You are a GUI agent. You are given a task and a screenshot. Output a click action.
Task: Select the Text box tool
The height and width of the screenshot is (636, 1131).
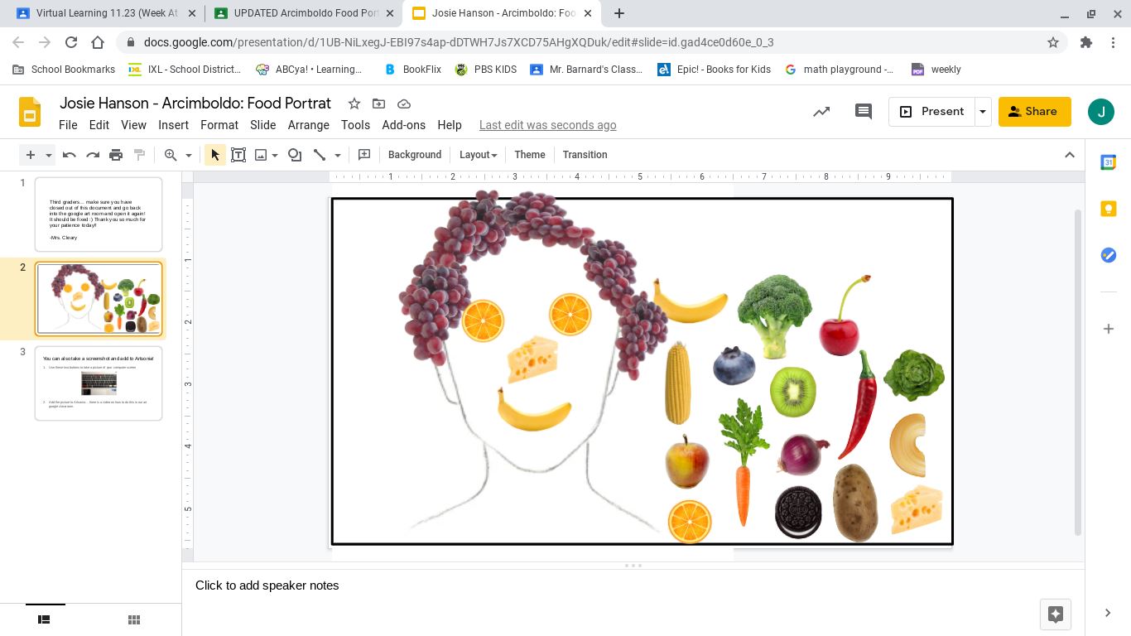click(x=238, y=155)
